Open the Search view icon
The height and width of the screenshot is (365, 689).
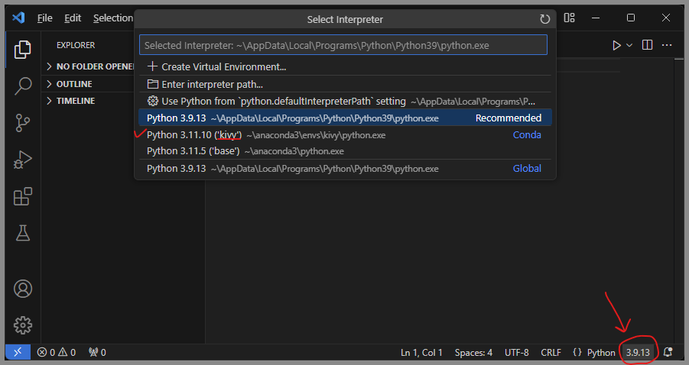(22, 86)
